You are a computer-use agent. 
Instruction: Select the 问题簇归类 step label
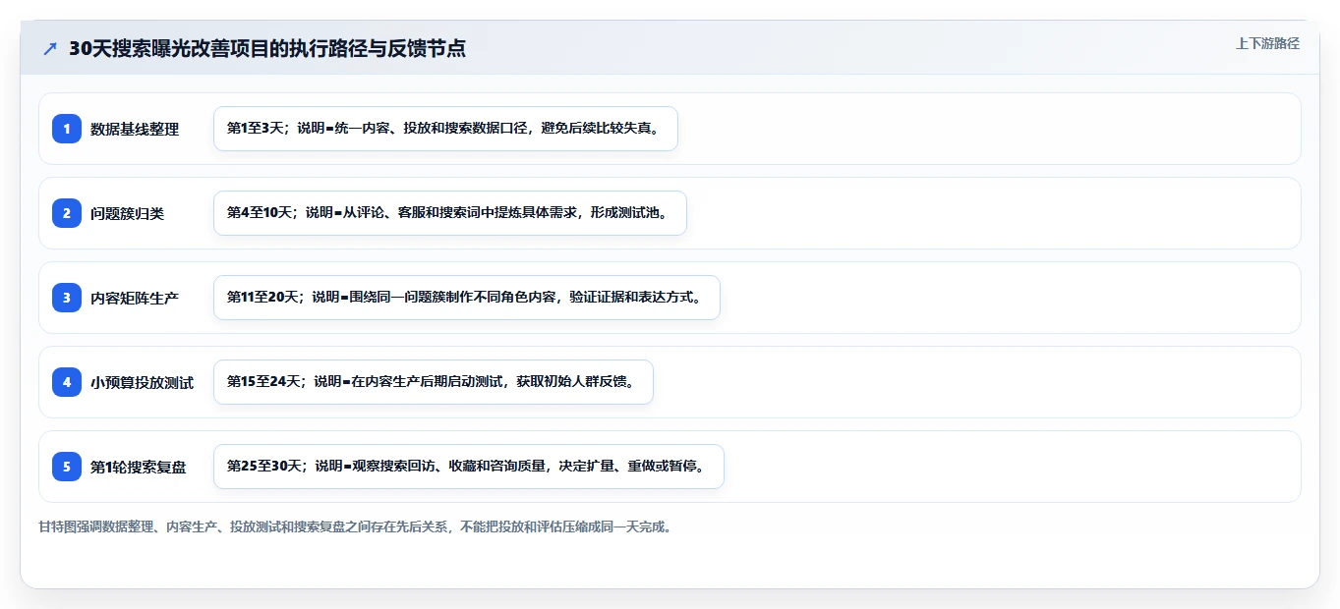click(128, 213)
